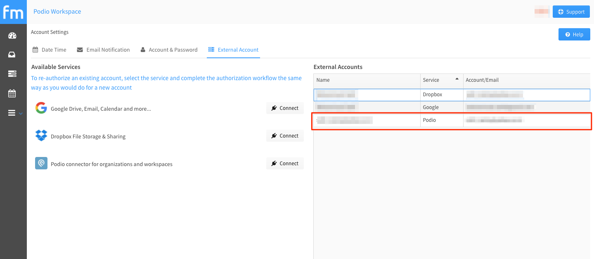The width and height of the screenshot is (594, 259).
Task: Open the server stack sidebar icon
Action: (12, 74)
